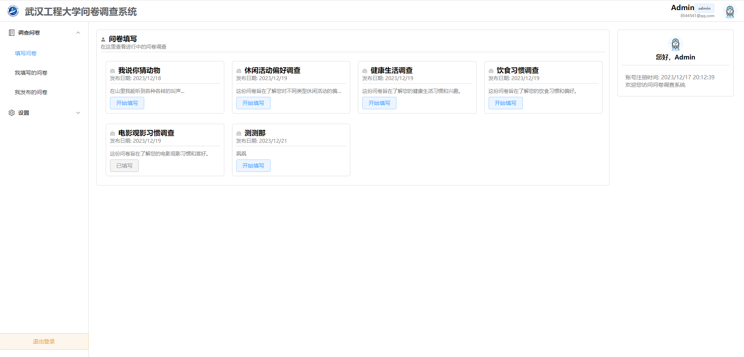Click the 调查问卷 menu icon in the sidebar

pos(12,33)
